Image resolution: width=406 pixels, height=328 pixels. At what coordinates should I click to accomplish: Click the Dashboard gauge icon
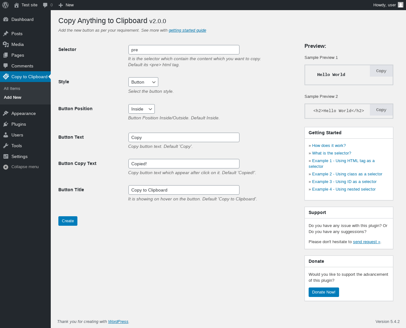(6, 19)
